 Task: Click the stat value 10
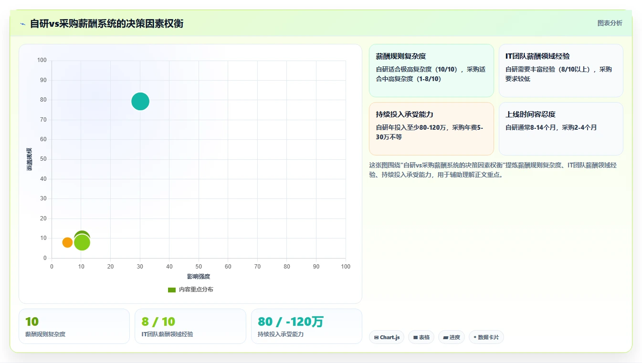coord(32,322)
